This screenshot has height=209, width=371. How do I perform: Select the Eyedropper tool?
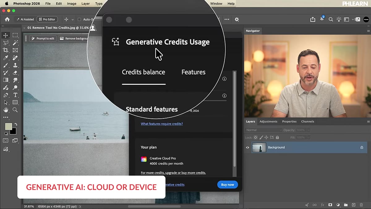pos(6,58)
